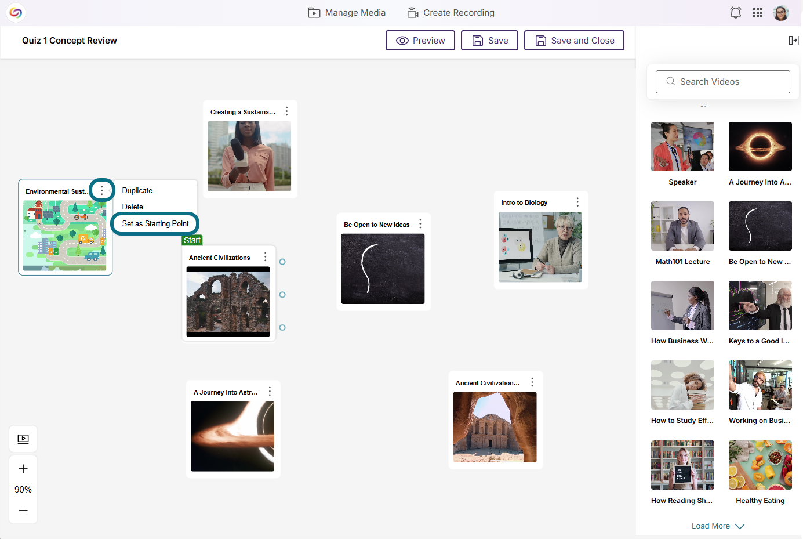This screenshot has height=539, width=803.
Task: Open Manage Media
Action: click(347, 13)
